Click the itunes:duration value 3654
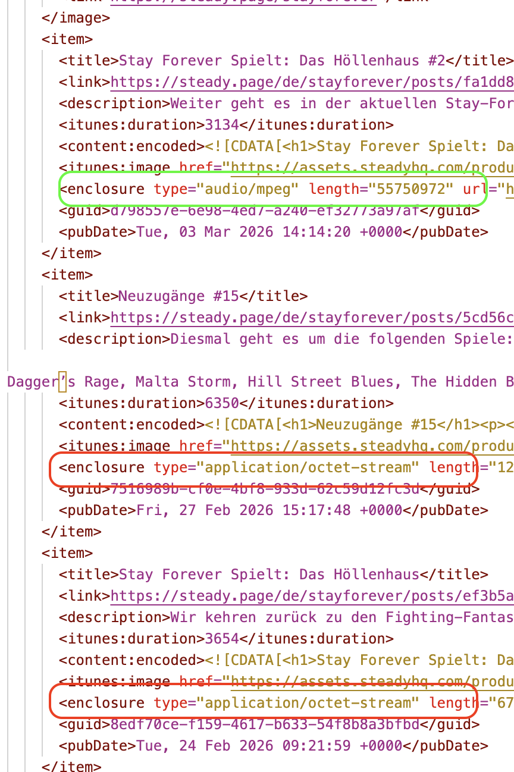 [x=221, y=639]
